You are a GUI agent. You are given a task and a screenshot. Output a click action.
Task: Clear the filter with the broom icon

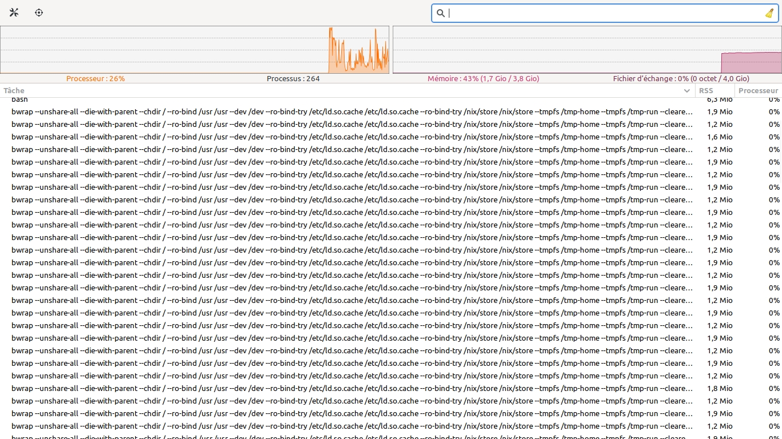click(x=769, y=13)
